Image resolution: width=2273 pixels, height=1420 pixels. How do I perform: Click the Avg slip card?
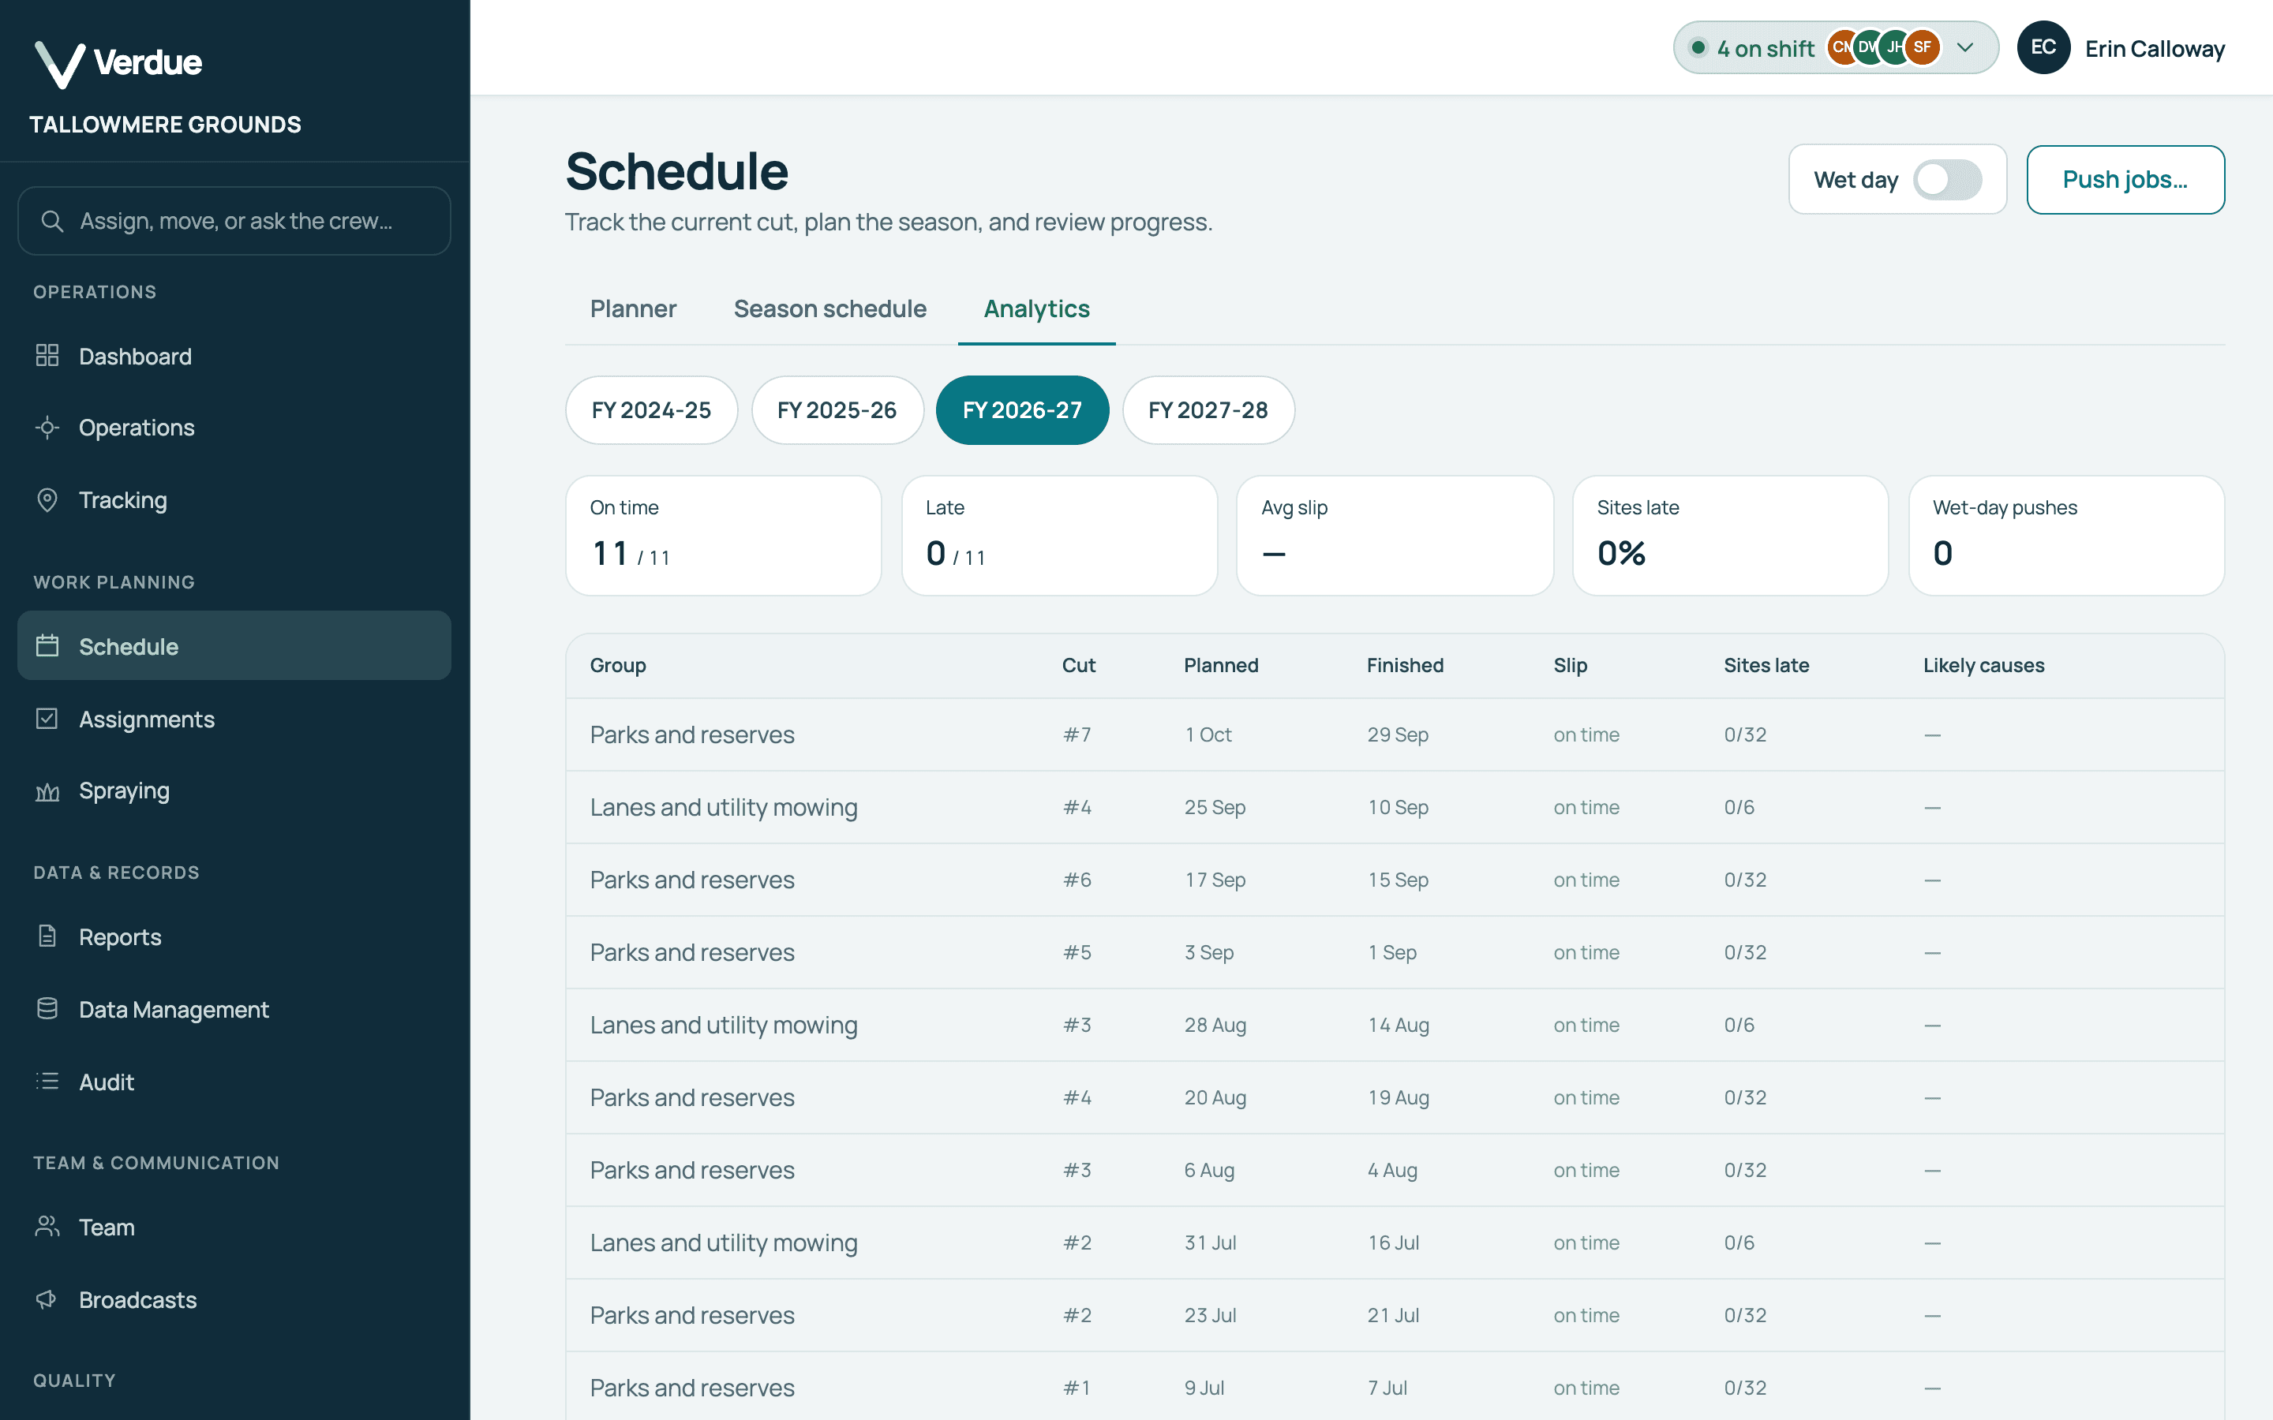point(1395,536)
